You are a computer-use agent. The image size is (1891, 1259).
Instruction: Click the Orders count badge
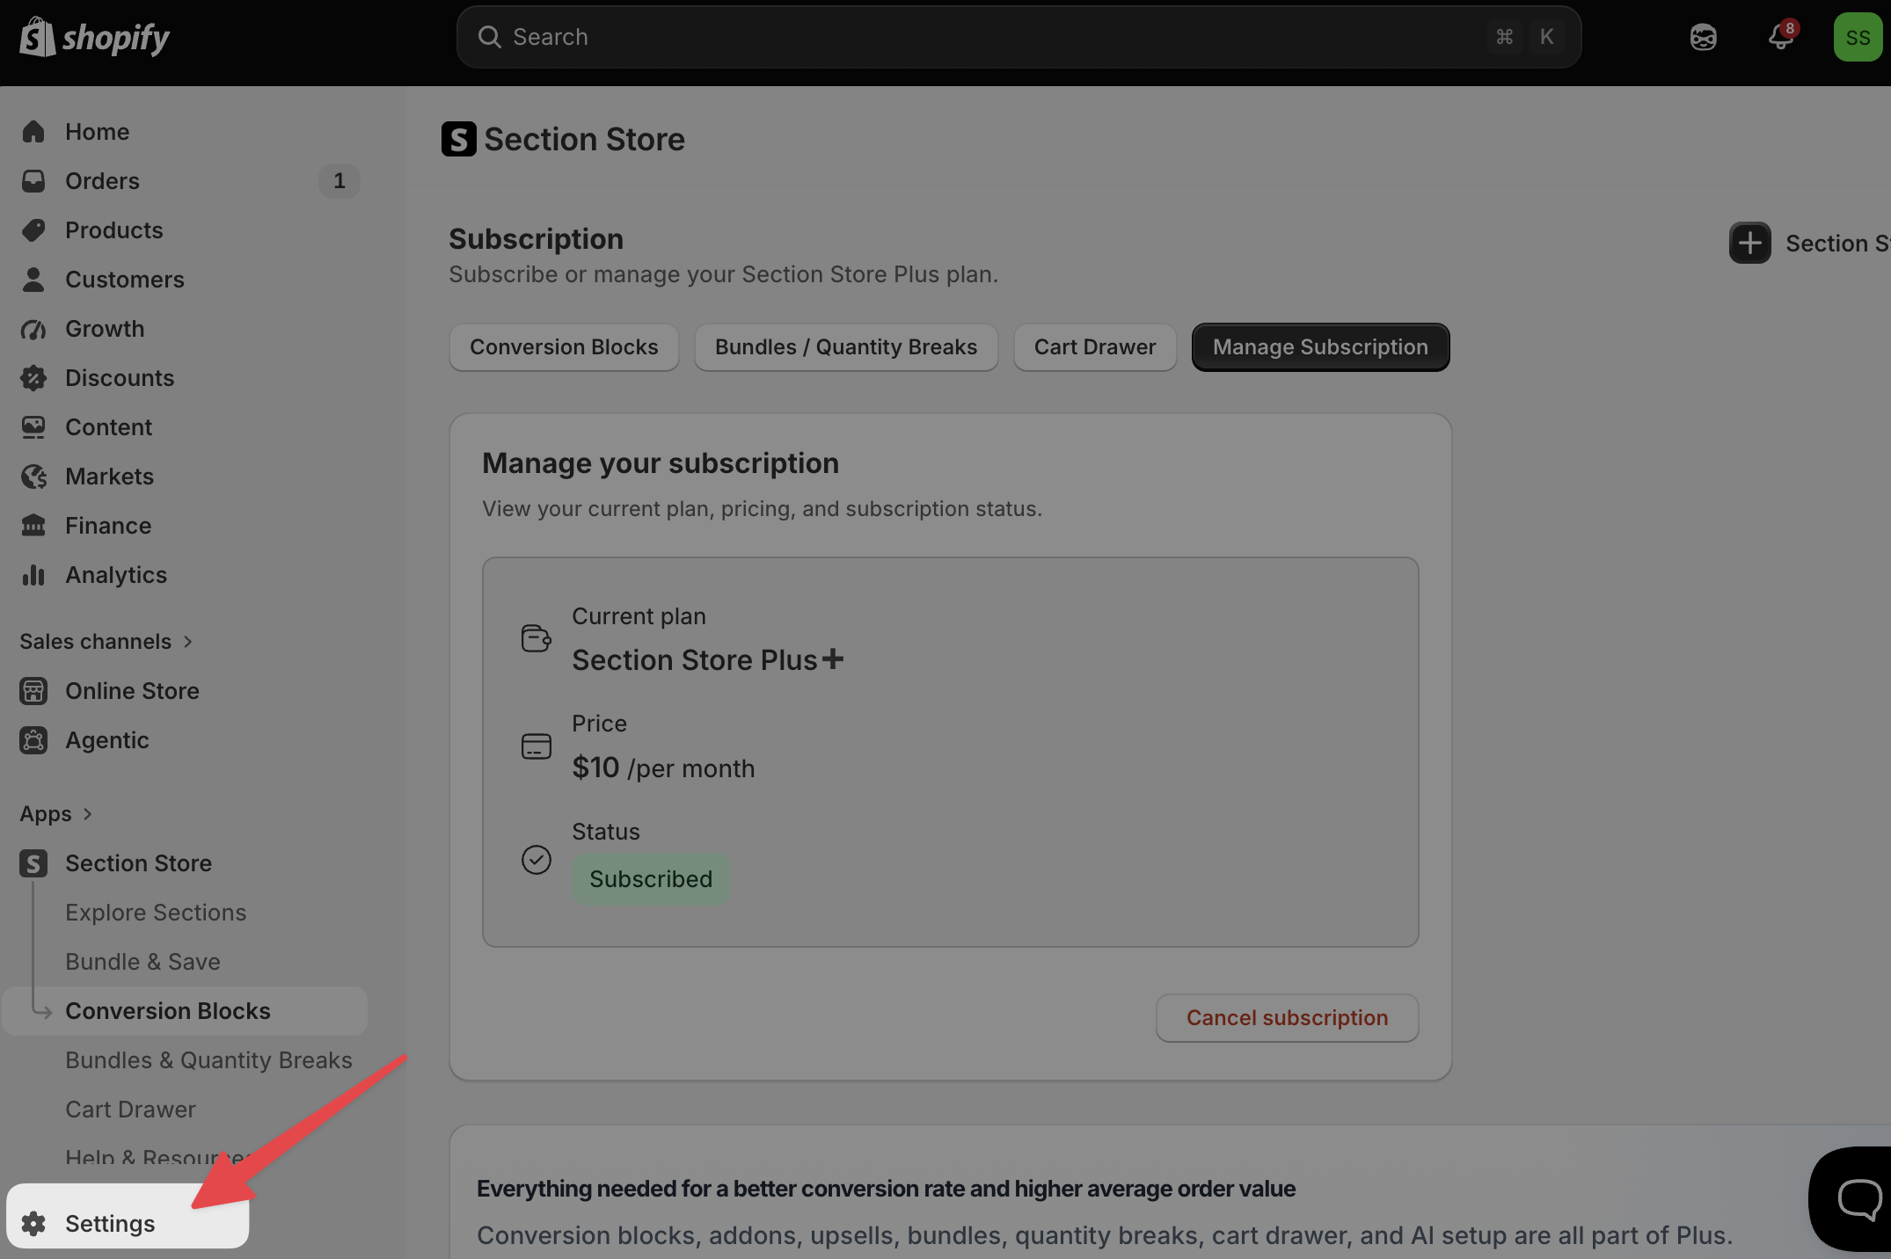pyautogui.click(x=340, y=181)
